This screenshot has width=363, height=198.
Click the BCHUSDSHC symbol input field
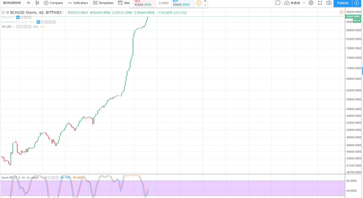coord(12,3)
